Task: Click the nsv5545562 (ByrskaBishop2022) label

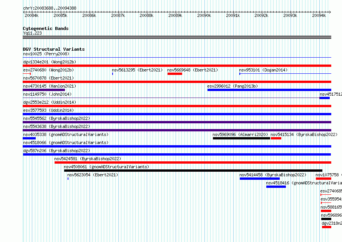Action: click(56, 118)
